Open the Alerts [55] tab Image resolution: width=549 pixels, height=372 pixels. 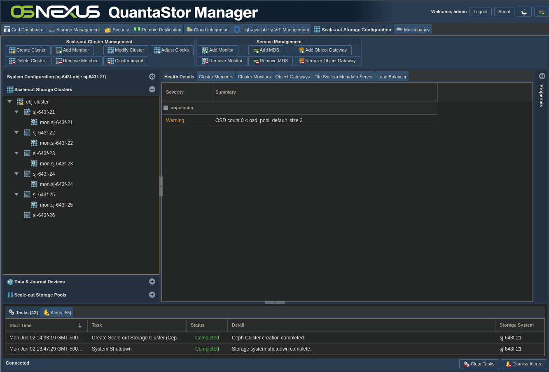[x=57, y=313]
